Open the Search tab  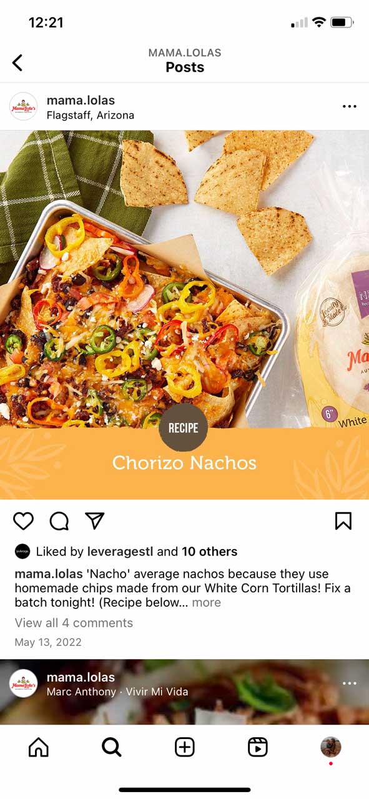[x=111, y=747]
